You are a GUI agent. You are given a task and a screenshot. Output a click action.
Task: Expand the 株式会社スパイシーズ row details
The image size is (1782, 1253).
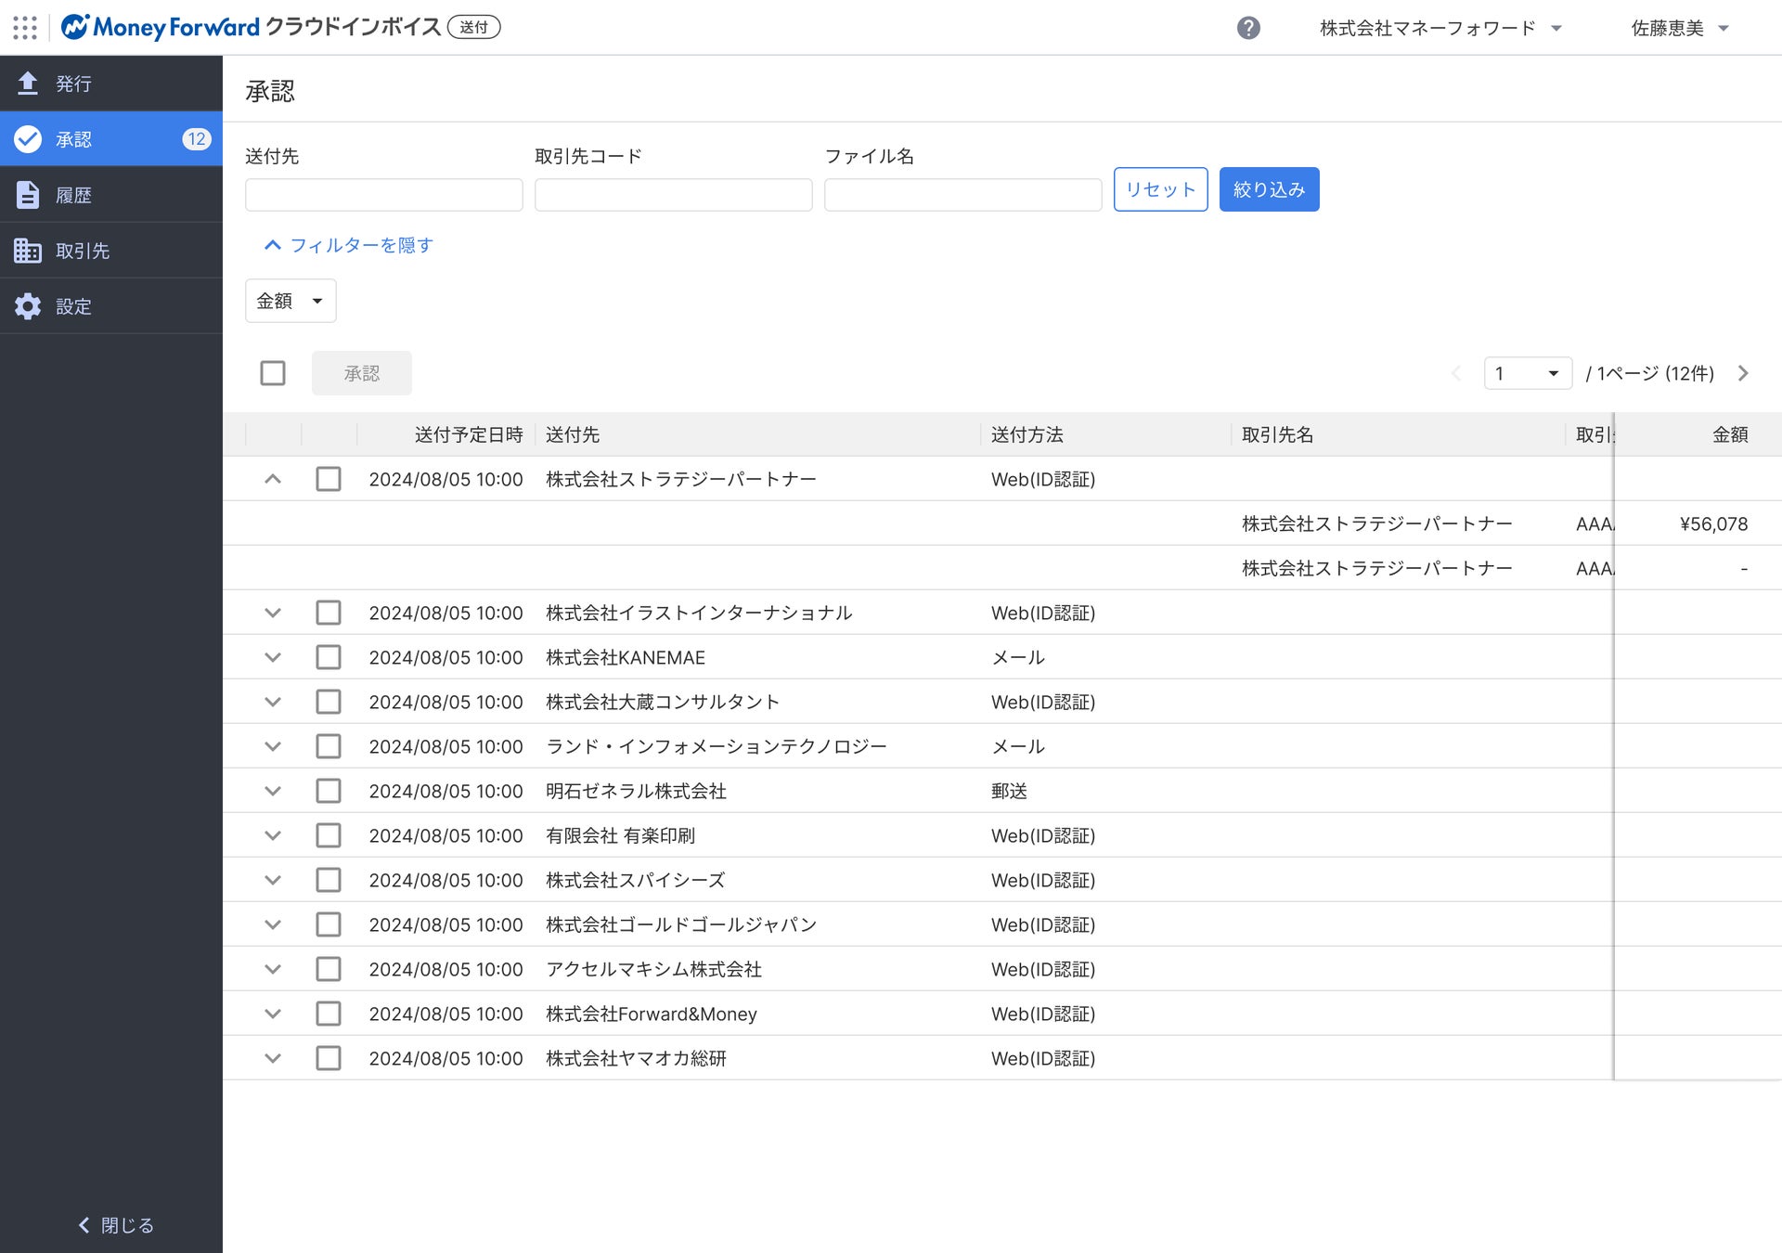(x=273, y=880)
